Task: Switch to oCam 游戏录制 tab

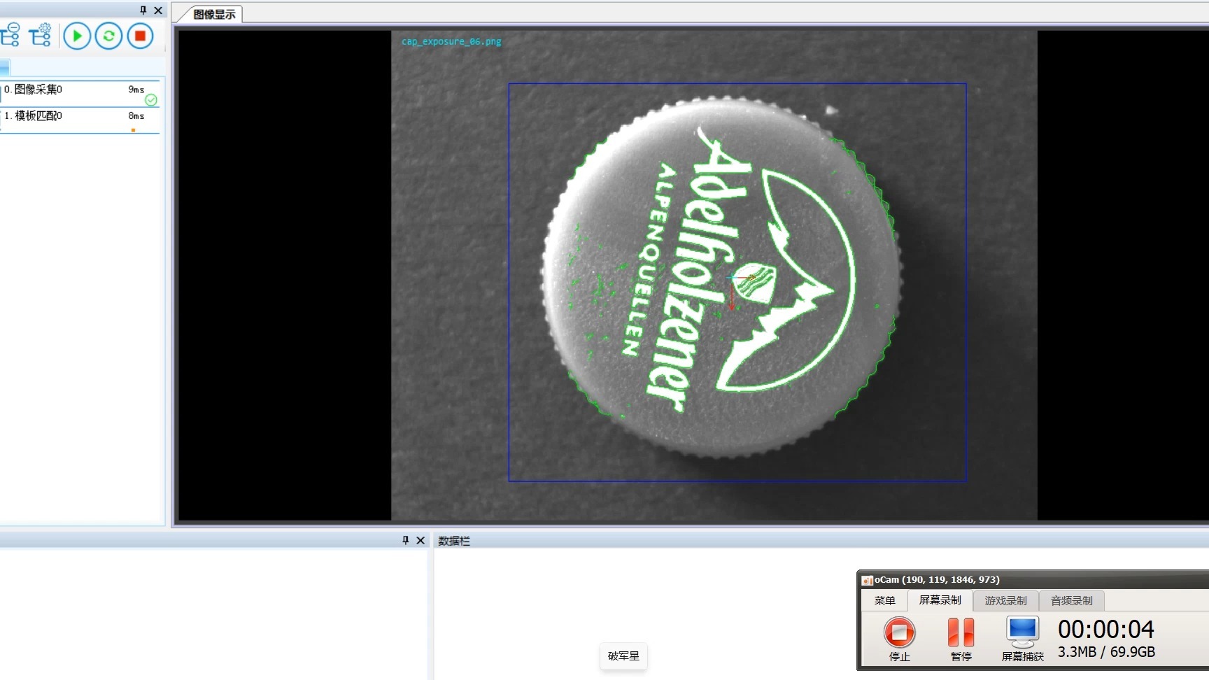Action: pyautogui.click(x=1006, y=600)
